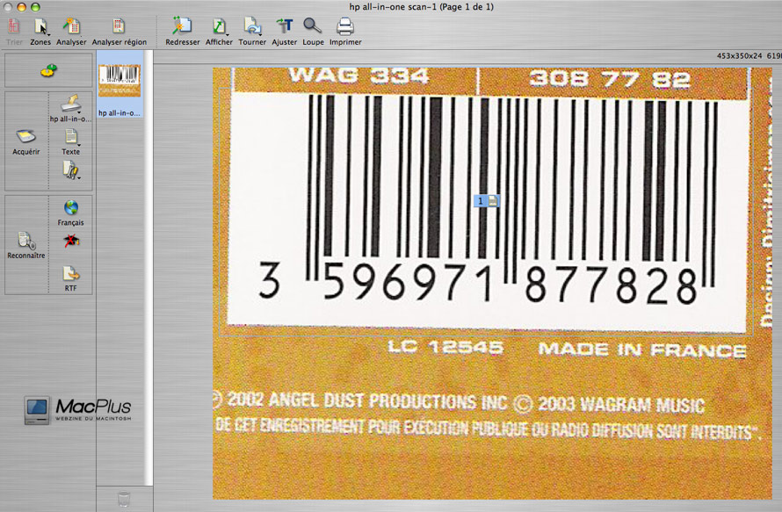This screenshot has width=782, height=512.
Task: Click the Acquérir scanner icon
Action: click(x=26, y=135)
